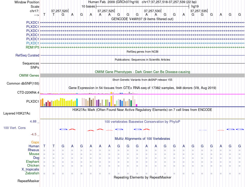Open the GENCODE V49lift37 track title
Screen dimensions: 245x187
(x=142, y=19)
